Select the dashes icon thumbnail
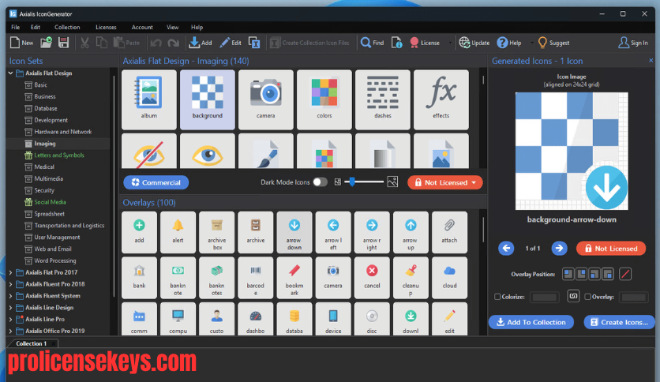 point(383,99)
